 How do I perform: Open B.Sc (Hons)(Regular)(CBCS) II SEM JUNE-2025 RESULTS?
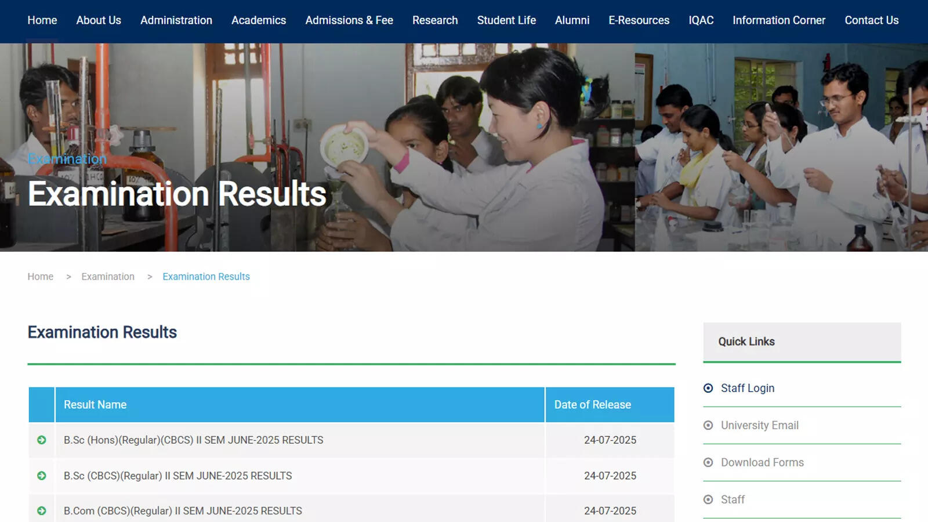[194, 440]
